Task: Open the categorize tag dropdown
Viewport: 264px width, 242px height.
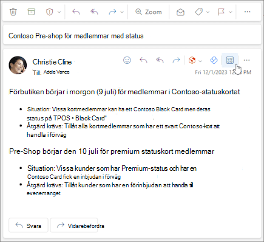Action: point(208,12)
